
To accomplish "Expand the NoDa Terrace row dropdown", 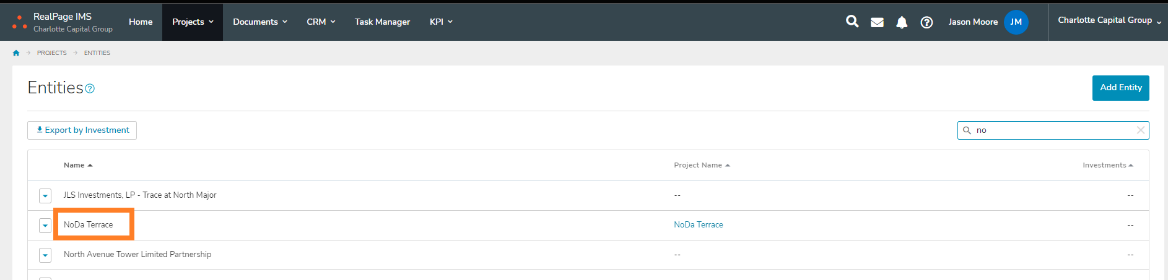I will coord(45,226).
